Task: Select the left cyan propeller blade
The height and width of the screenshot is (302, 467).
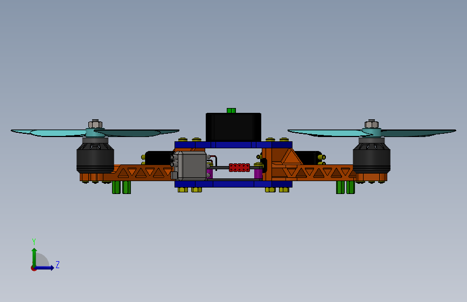Action: [95, 133]
